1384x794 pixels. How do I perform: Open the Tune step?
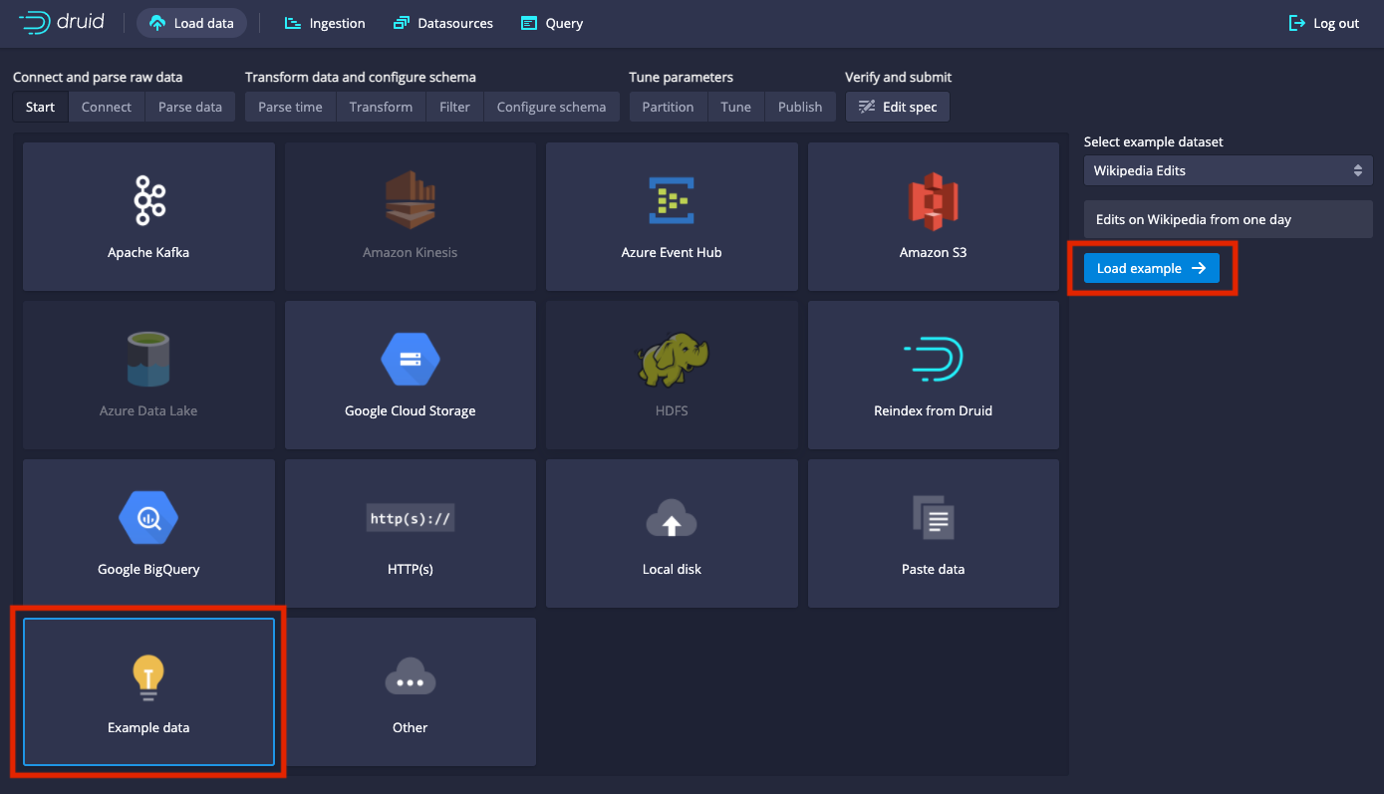736,107
